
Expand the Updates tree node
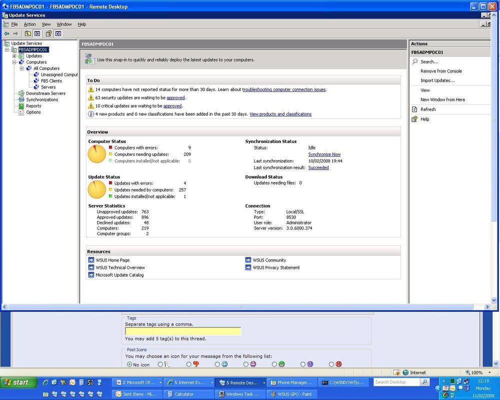tap(14, 56)
